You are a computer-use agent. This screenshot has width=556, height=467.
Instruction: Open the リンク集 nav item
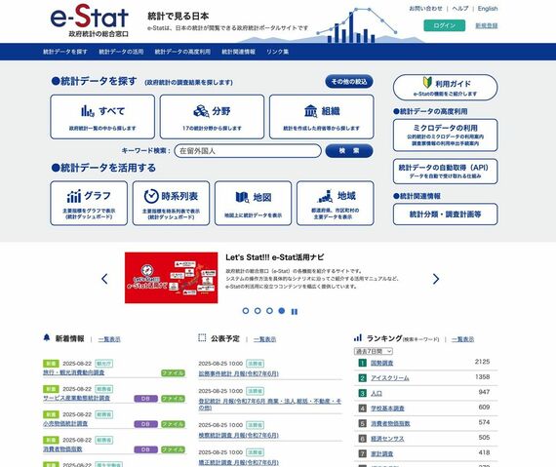point(278,52)
